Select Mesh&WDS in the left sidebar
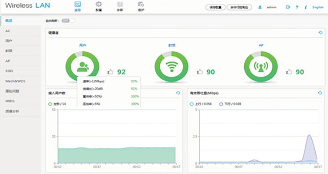This screenshot has width=328, height=174. tap(20, 81)
